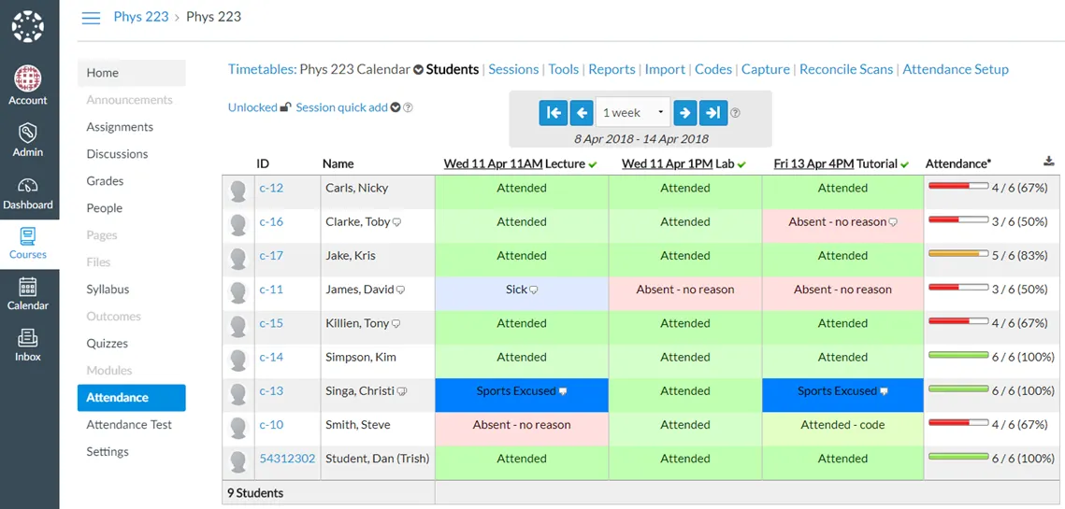1065x509 pixels.
Task: Go to previous week arrow
Action: pos(582,113)
